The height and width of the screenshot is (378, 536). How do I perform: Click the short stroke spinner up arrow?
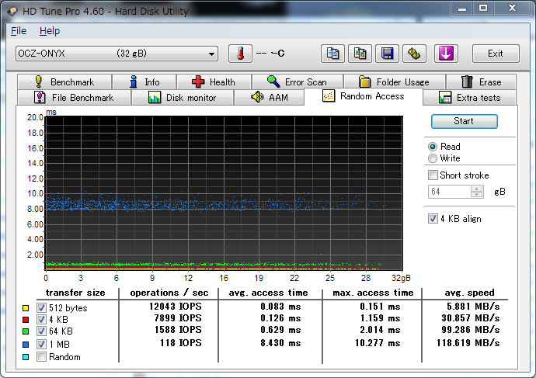pos(476,189)
